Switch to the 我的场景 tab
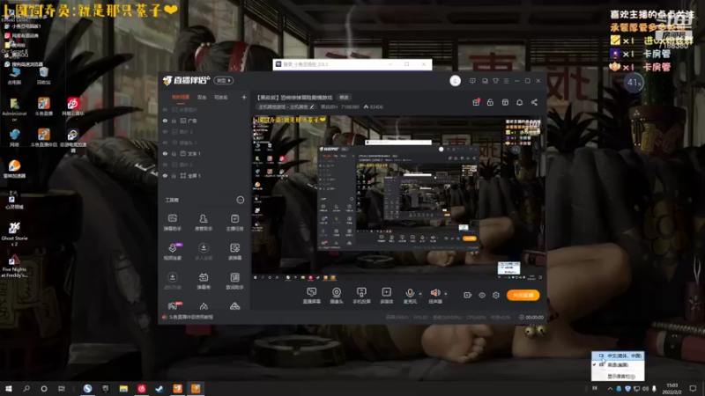 click(181, 97)
